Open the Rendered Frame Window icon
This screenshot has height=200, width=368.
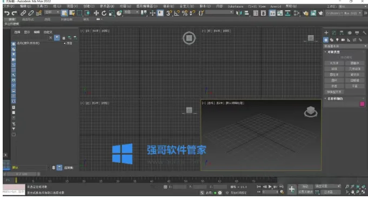[313, 13]
